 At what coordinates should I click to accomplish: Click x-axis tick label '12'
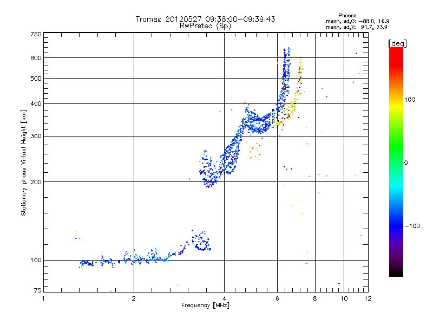(368, 298)
